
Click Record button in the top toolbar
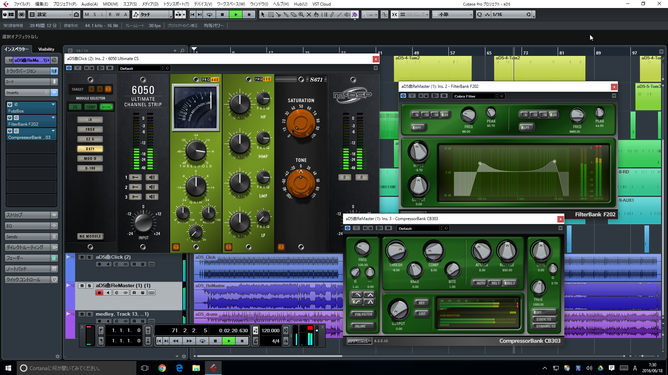[249, 15]
